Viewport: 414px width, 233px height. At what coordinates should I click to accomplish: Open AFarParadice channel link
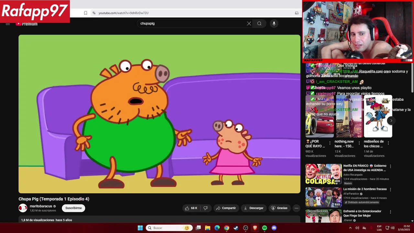pyautogui.click(x=351, y=194)
